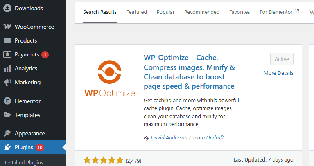Click the Payments dollar icon
Viewport: 314px width, 166px height.
coord(7,54)
